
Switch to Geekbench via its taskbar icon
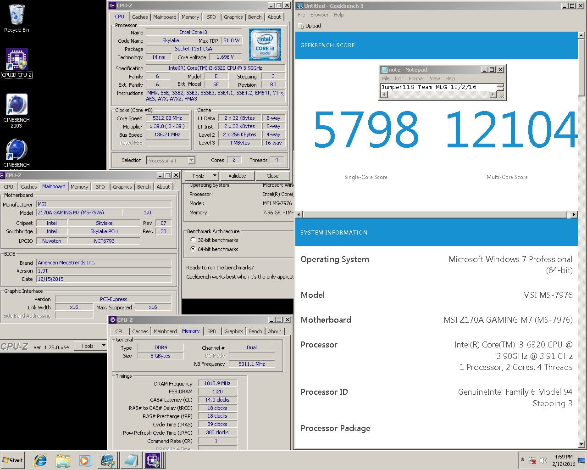(108, 460)
